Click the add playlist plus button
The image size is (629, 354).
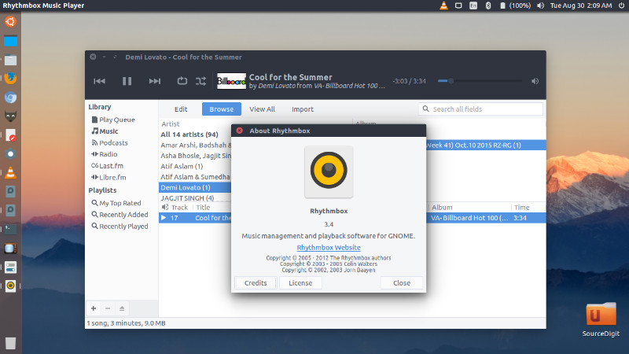click(94, 308)
